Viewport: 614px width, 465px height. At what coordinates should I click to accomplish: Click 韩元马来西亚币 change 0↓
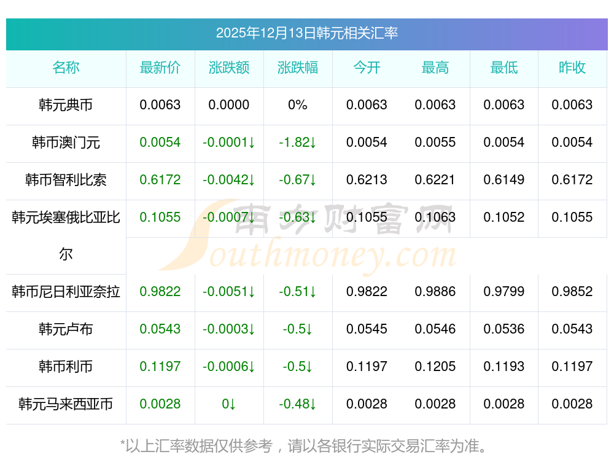click(228, 404)
